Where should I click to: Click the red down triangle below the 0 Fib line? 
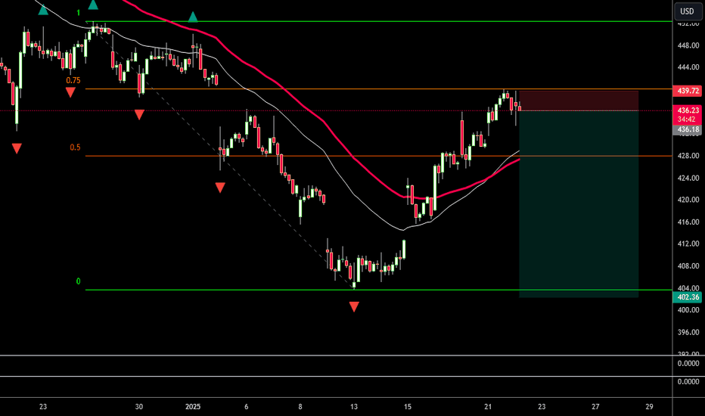pyautogui.click(x=354, y=307)
